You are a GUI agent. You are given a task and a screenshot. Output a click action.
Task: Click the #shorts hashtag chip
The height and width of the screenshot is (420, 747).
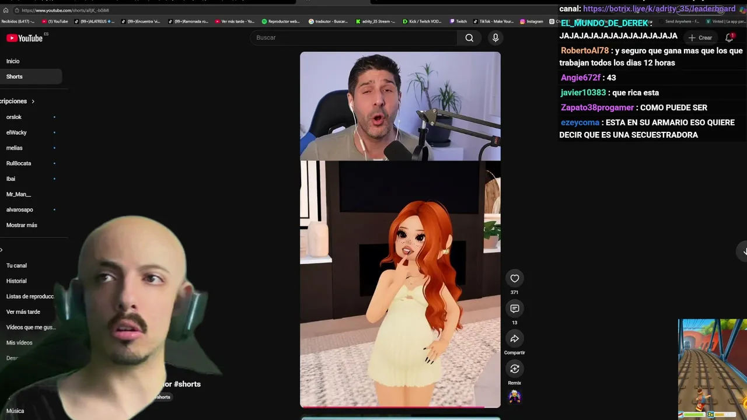point(163,397)
